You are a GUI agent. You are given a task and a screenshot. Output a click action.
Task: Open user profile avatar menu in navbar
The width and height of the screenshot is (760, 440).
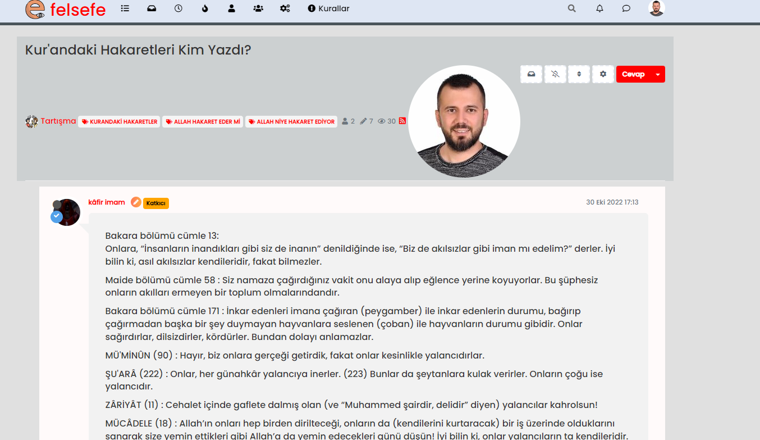point(656,8)
